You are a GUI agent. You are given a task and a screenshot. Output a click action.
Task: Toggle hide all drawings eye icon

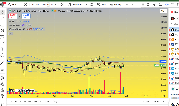[2, 96]
